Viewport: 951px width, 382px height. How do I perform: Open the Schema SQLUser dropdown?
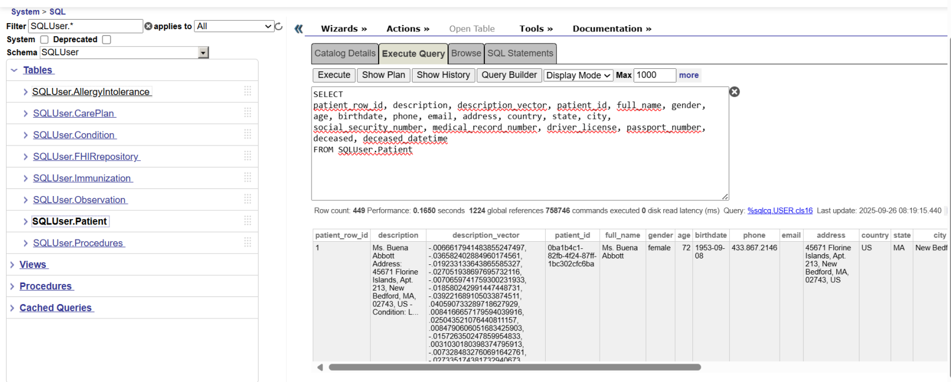(203, 53)
